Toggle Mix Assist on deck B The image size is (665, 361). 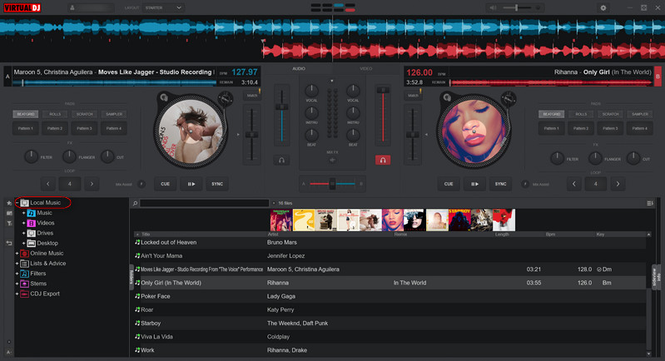(x=525, y=184)
